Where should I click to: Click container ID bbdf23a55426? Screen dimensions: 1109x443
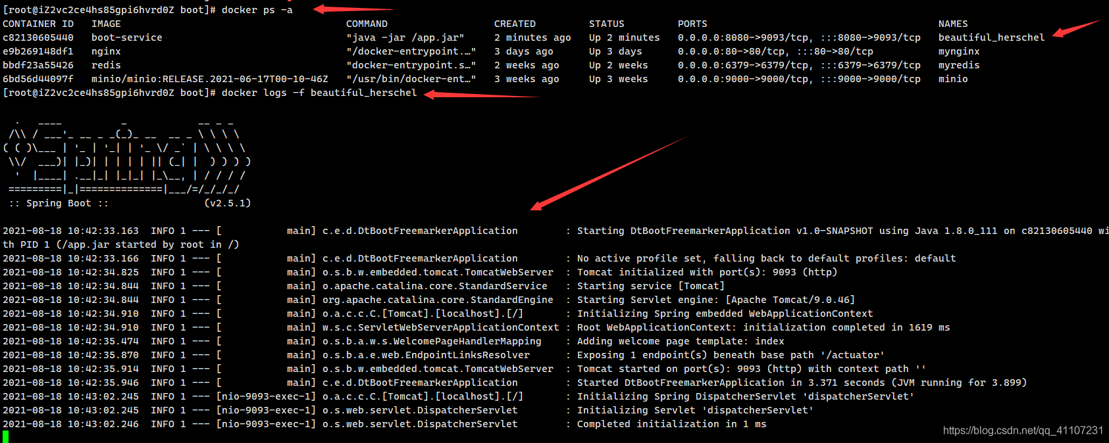pos(38,65)
